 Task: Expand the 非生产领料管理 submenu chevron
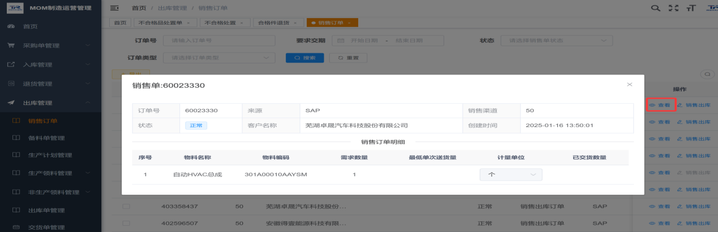click(87, 192)
